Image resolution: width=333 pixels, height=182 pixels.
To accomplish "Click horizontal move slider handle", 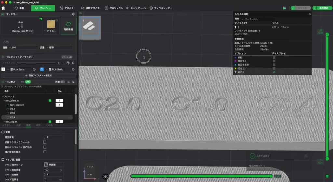I will 271,176.
